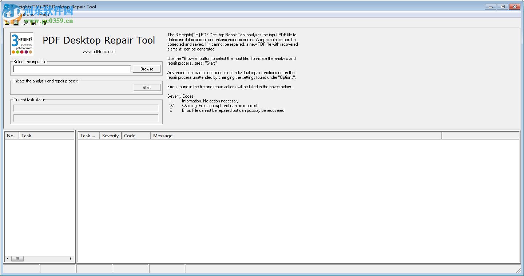Click the Message column header
524x276 pixels.
click(x=296, y=135)
